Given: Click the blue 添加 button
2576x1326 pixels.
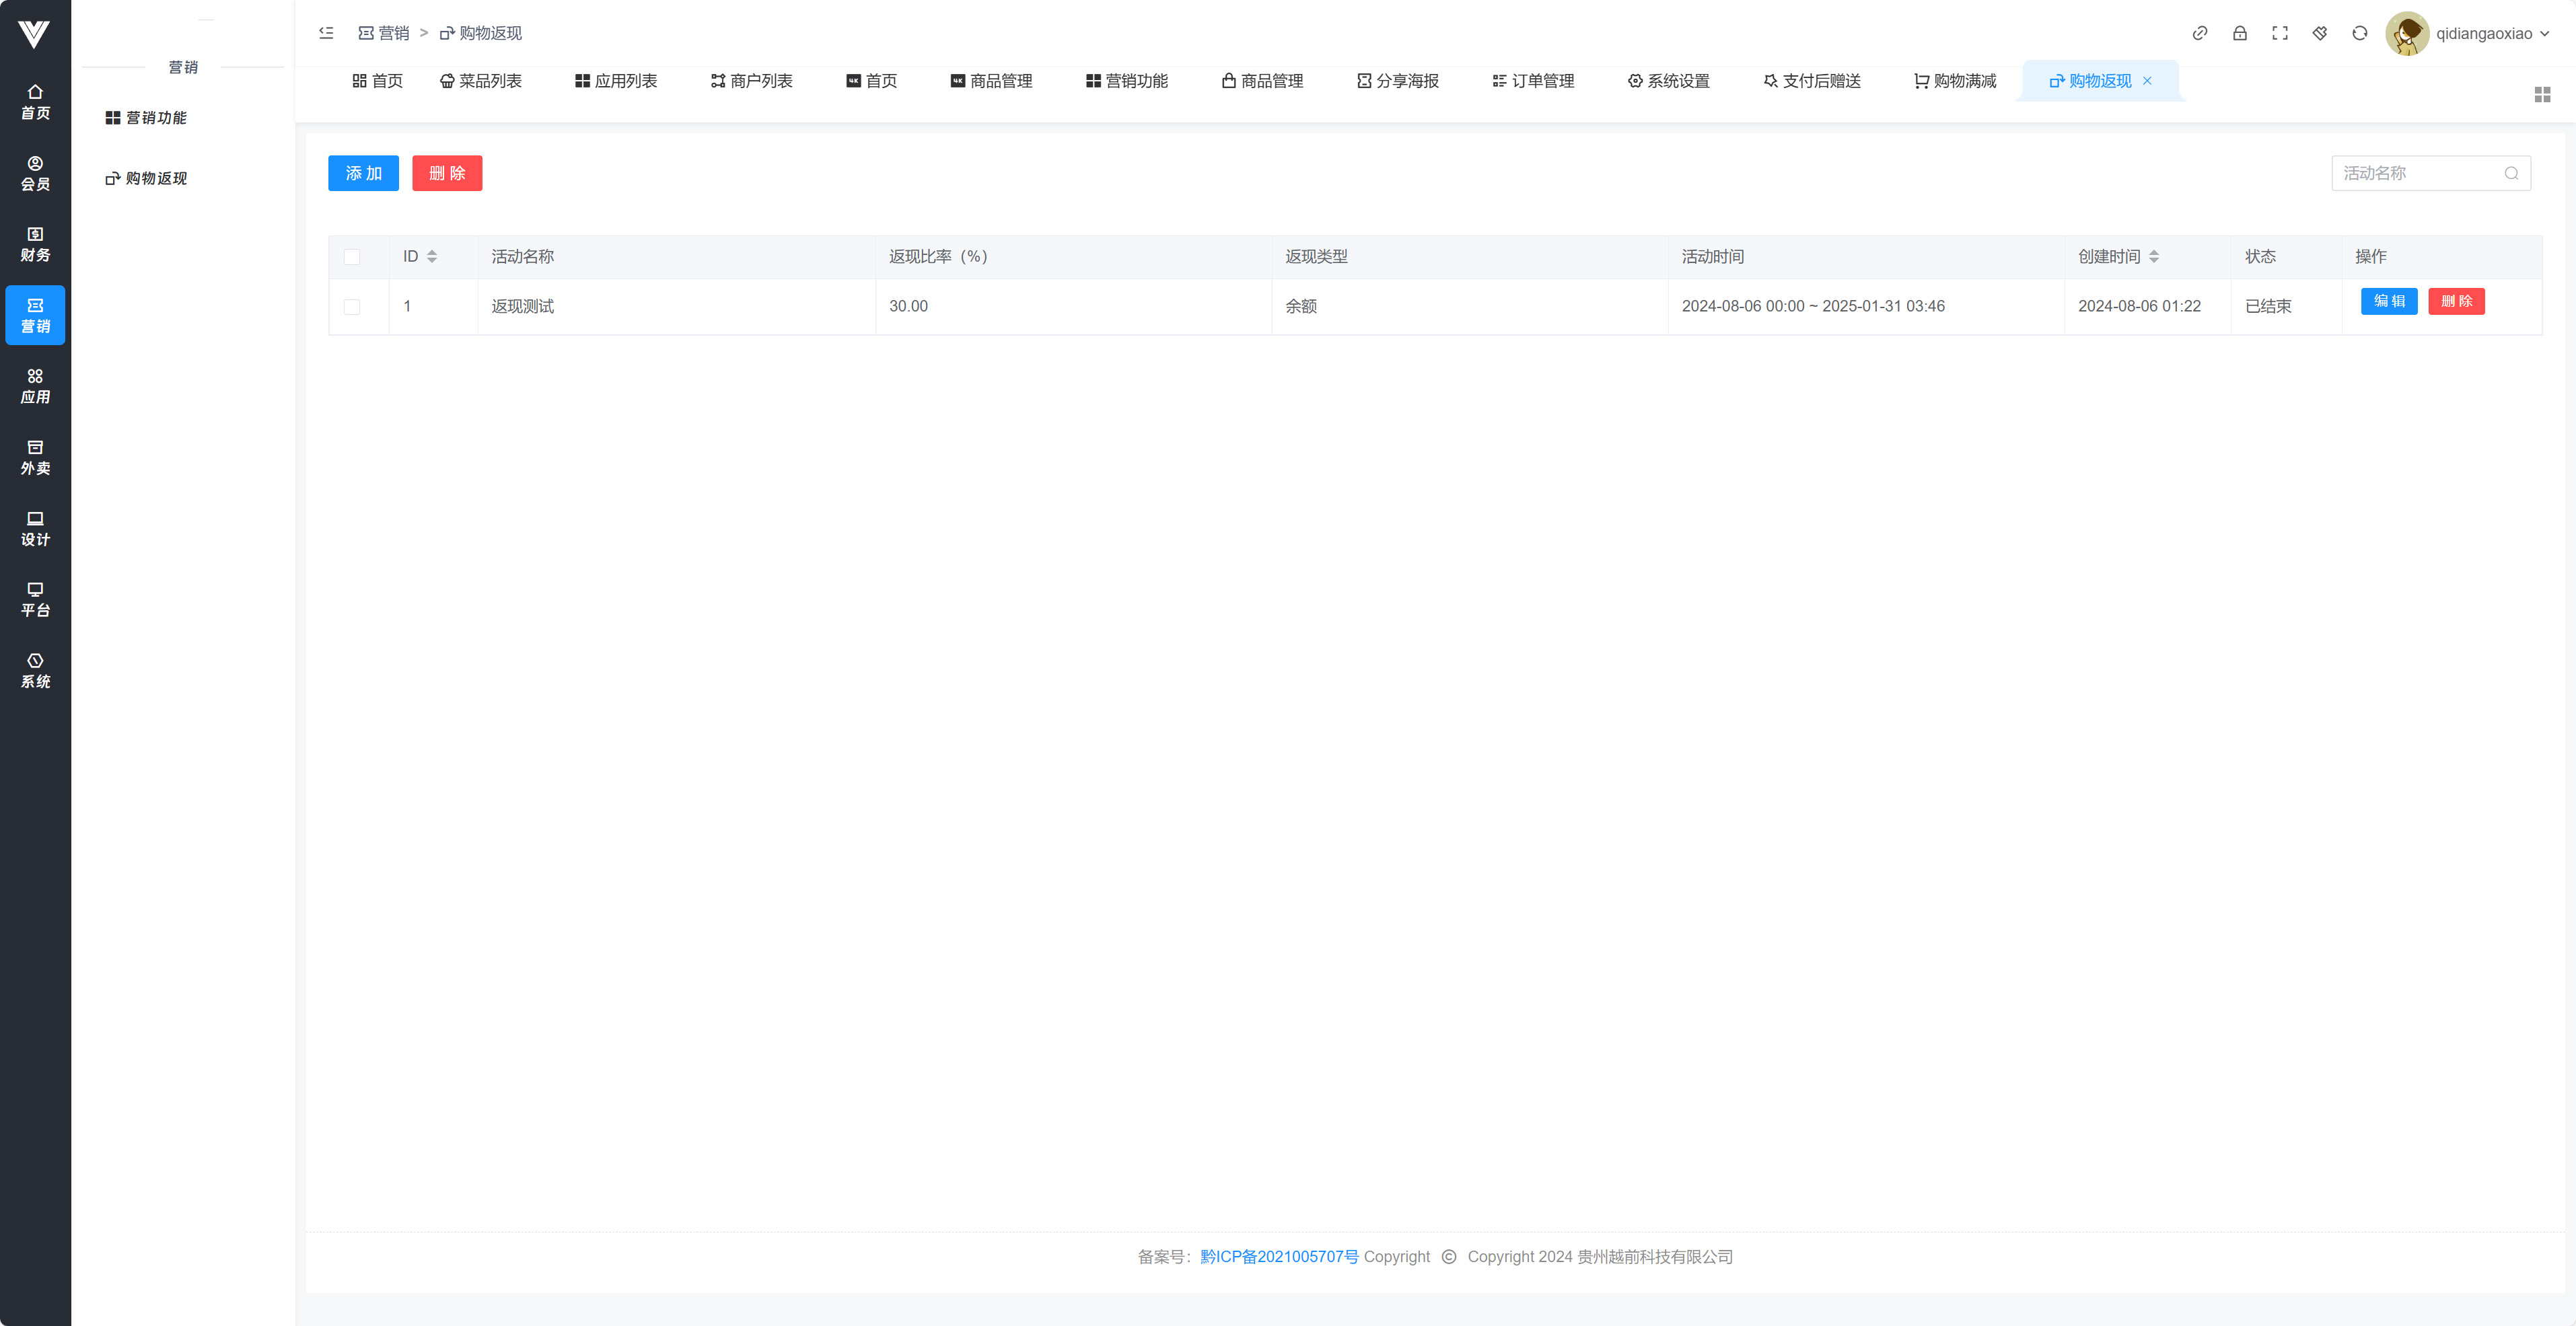Looking at the screenshot, I should 363,173.
